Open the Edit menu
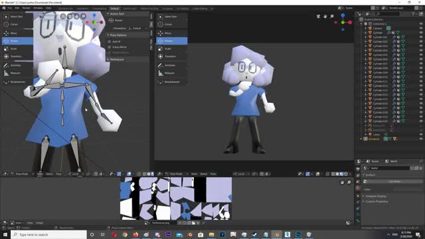425x239 pixels. point(17,8)
